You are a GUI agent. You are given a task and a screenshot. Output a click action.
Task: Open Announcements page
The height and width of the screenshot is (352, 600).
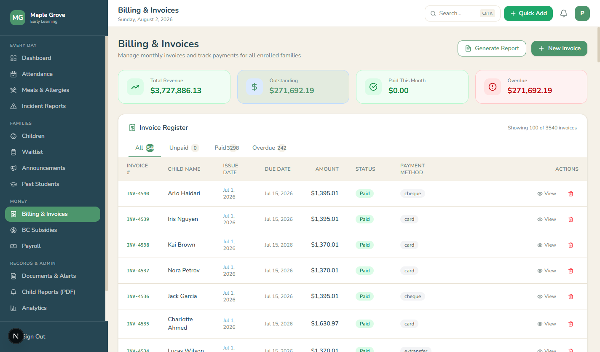pyautogui.click(x=53, y=168)
